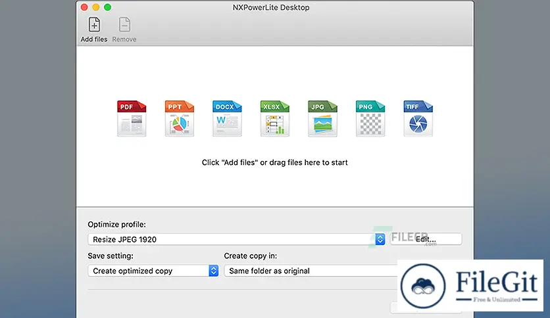Minimize the NXPowerLite window with yellow button
The width and height of the screenshot is (550, 318).
96,7
